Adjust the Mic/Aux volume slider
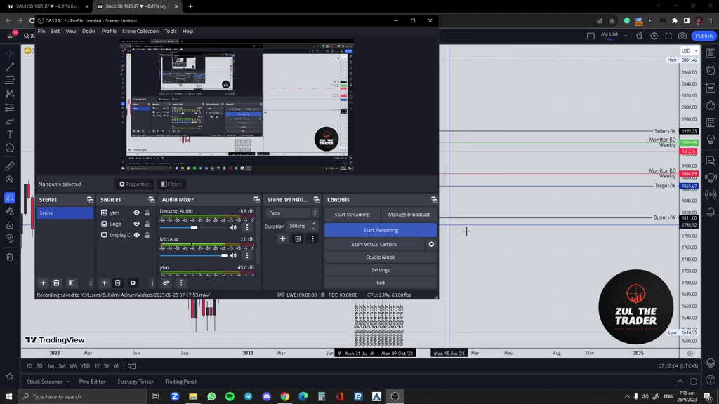Image resolution: width=719 pixels, height=404 pixels. [x=225, y=255]
